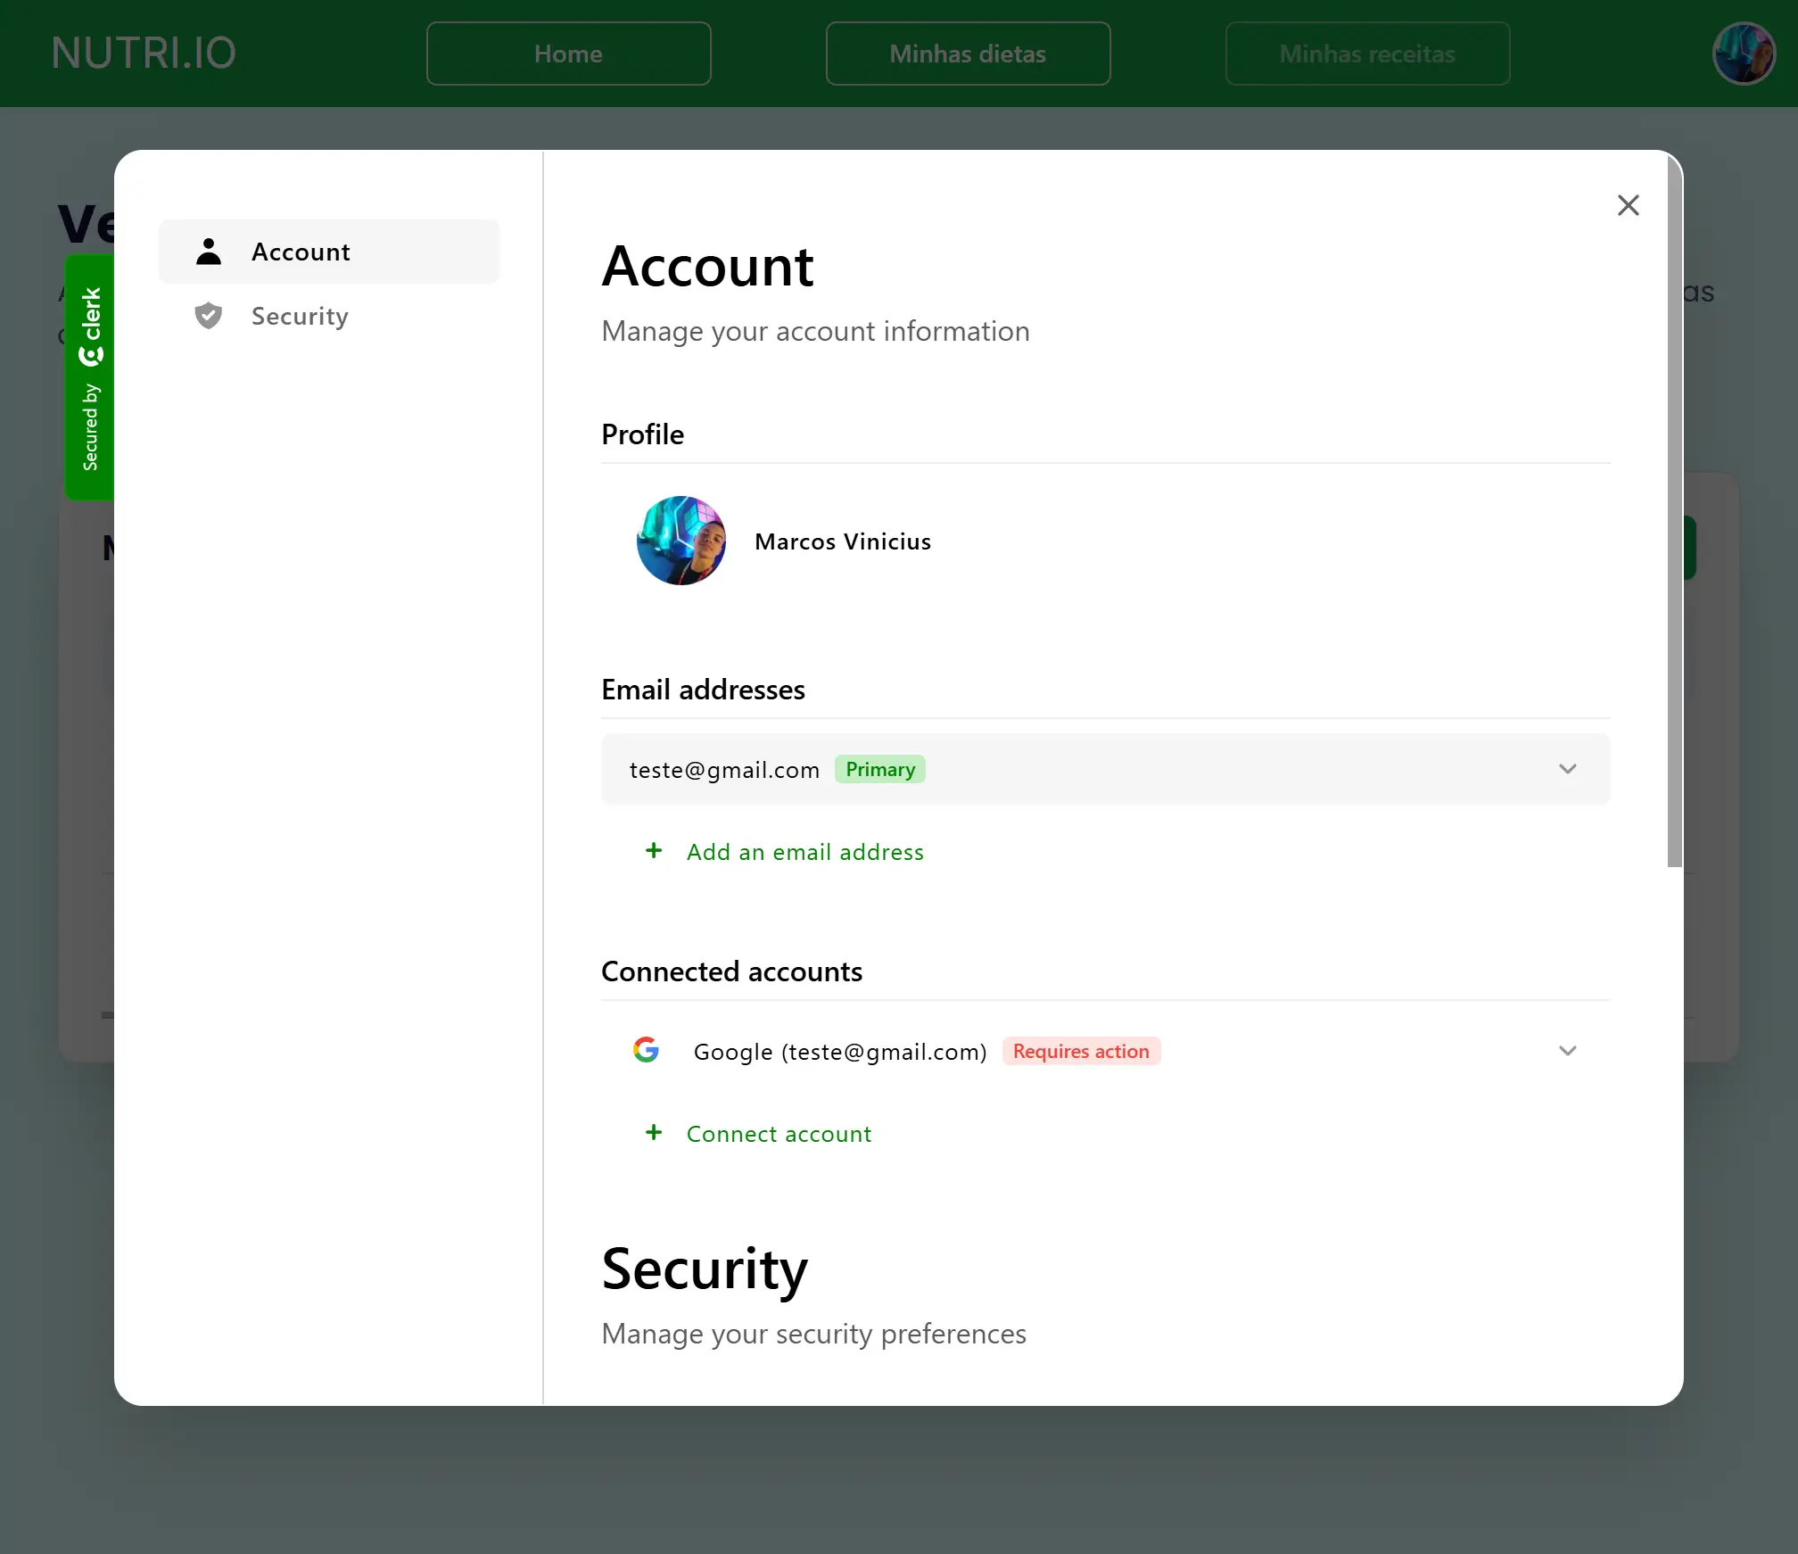The image size is (1798, 1554).
Task: Expand the teste@gmail.com email row chevron
Action: [x=1567, y=769]
